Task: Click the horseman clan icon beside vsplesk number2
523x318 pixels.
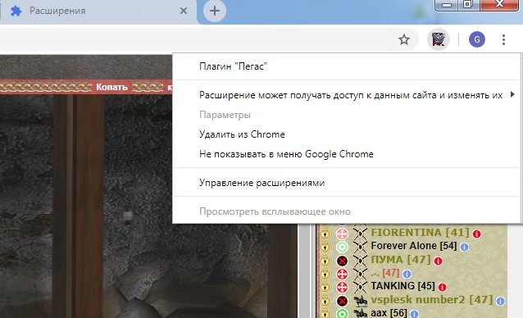Action: pos(360,301)
